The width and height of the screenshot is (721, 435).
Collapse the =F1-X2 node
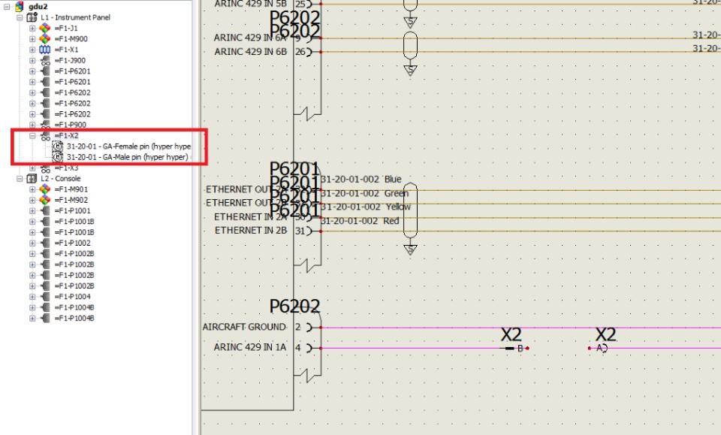[32, 136]
